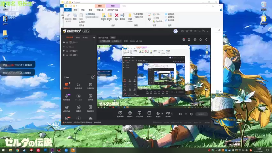Add a 直播屏幕 screen capture source
The height and width of the screenshot is (153, 272).
[x=120, y=114]
